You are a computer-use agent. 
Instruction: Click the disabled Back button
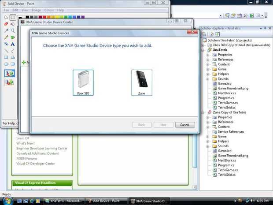pyautogui.click(x=142, y=125)
